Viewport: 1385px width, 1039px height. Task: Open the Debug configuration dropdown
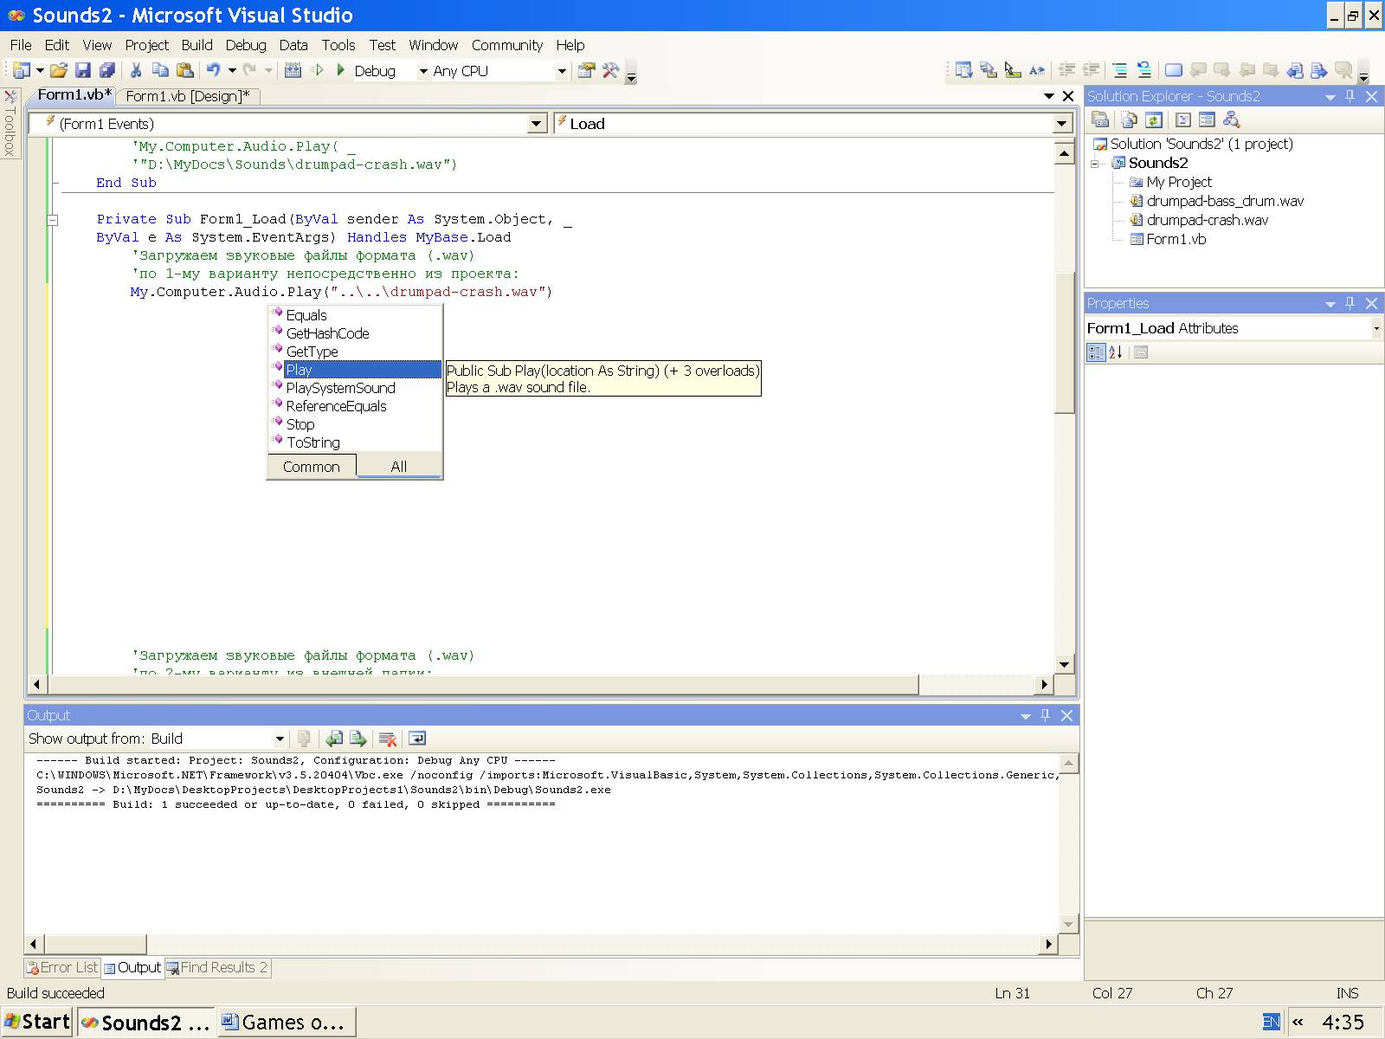[x=423, y=71]
